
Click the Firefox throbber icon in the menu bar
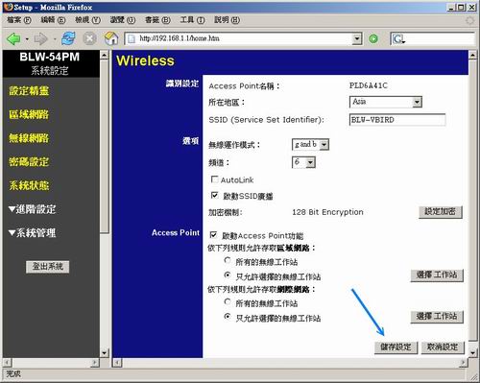tap(469, 20)
